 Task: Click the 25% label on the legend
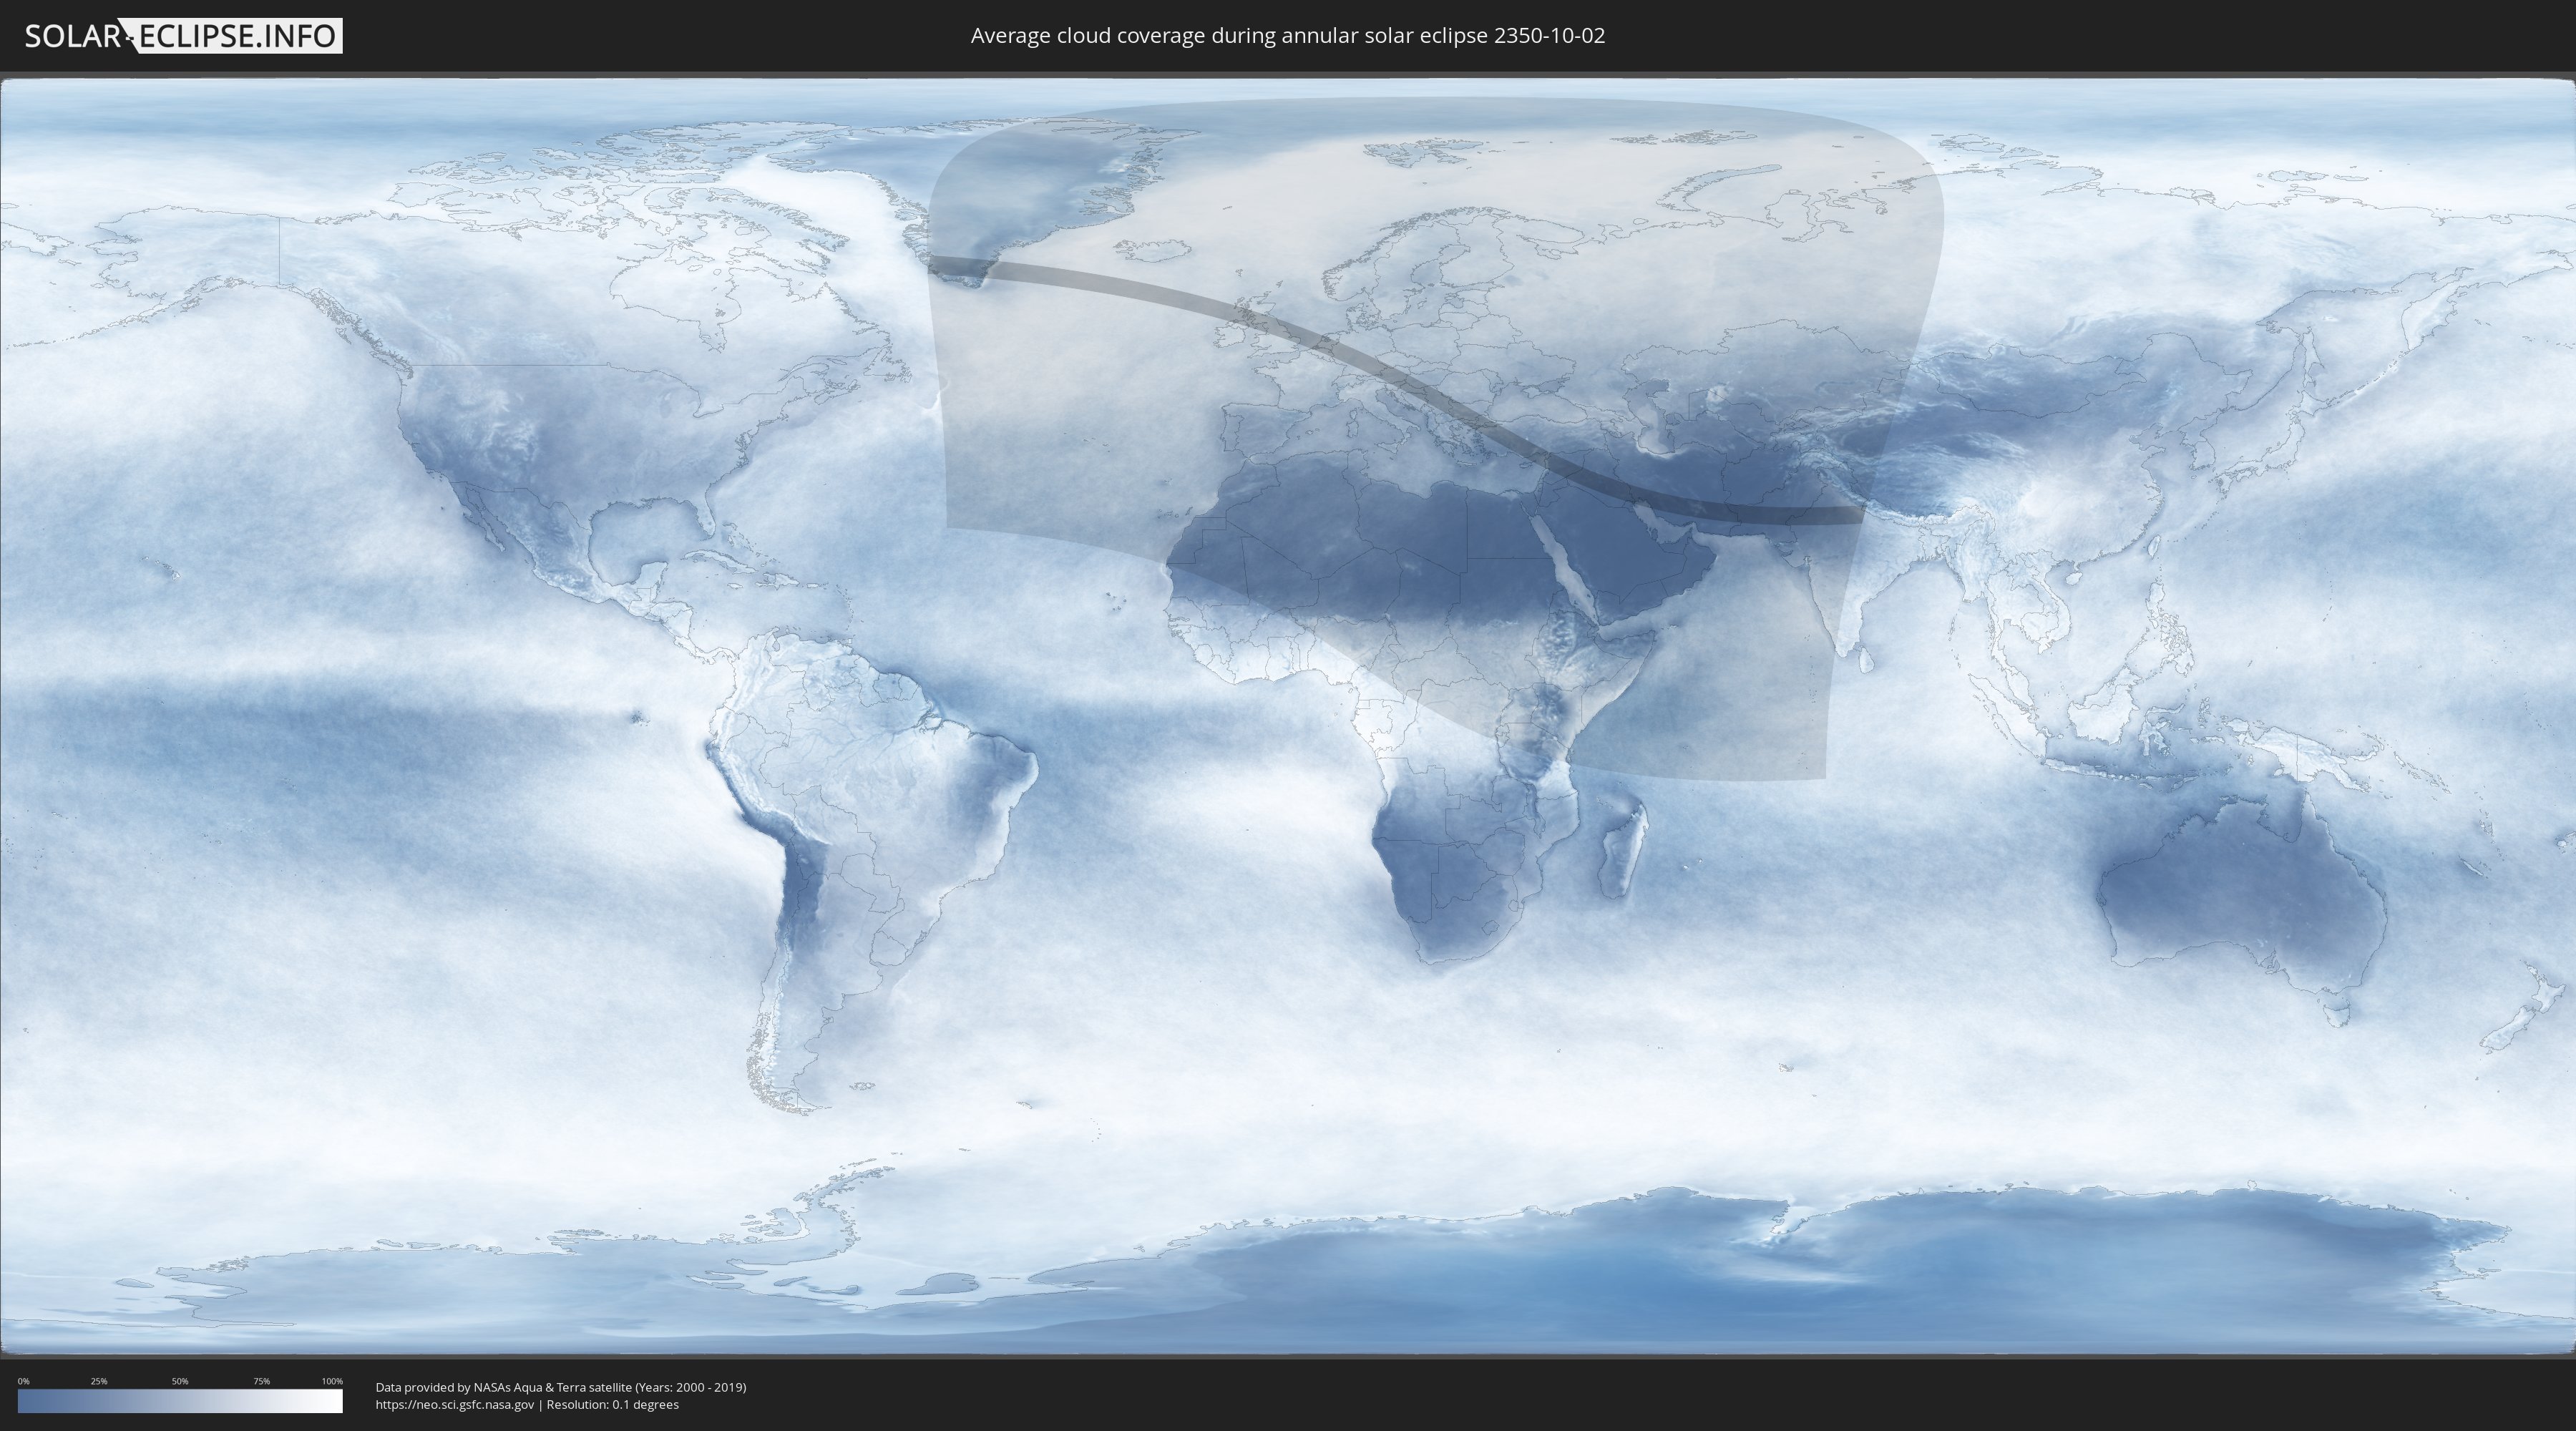pyautogui.click(x=99, y=1381)
